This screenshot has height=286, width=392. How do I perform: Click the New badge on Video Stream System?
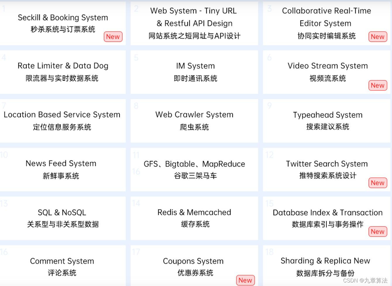378,85
